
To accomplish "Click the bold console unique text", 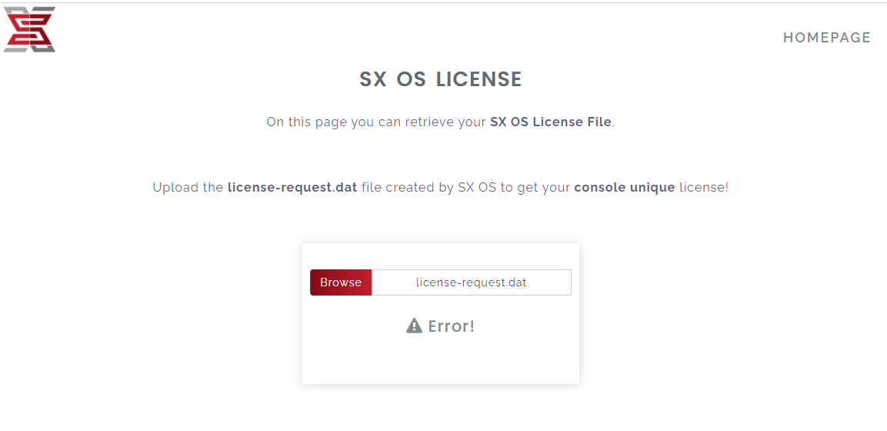I will point(625,187).
